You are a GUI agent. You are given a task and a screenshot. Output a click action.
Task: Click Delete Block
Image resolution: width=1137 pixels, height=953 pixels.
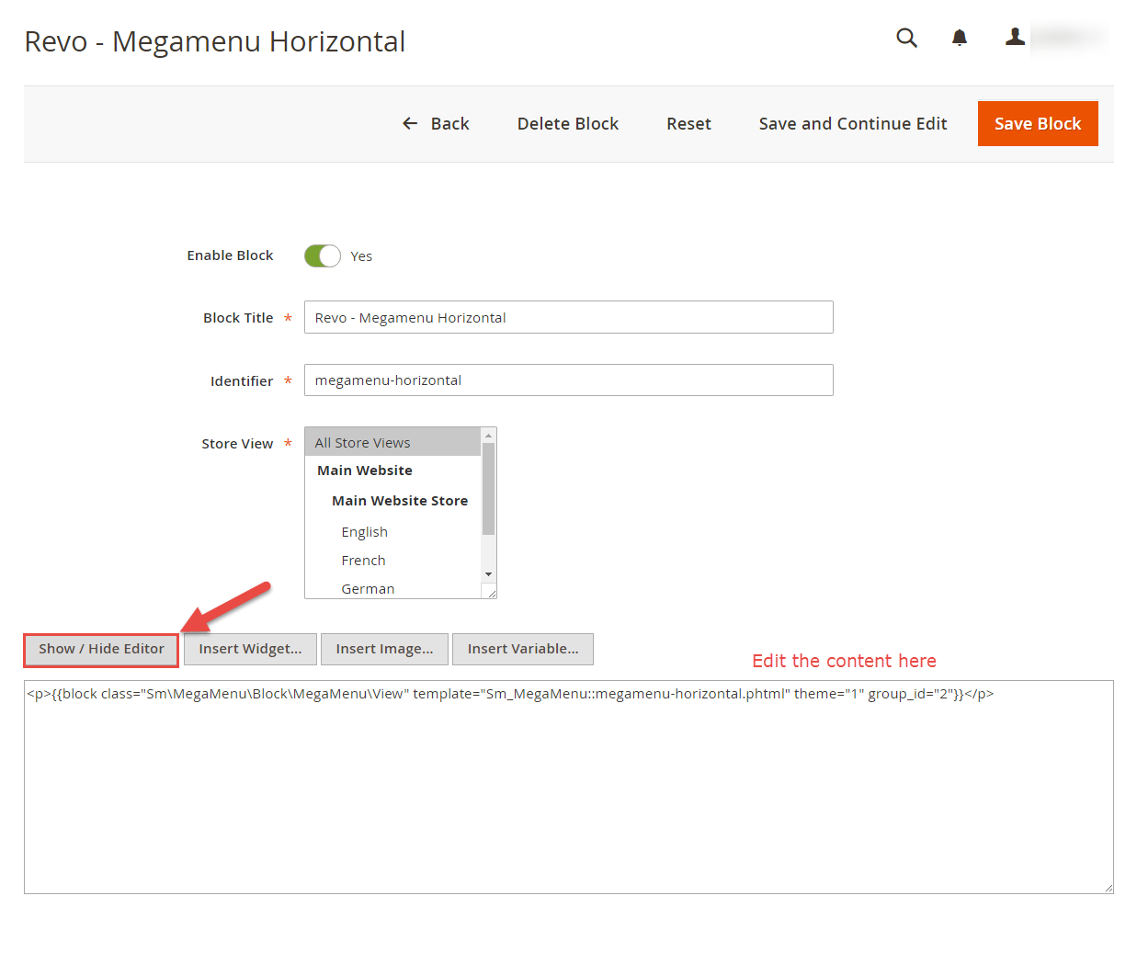tap(568, 124)
